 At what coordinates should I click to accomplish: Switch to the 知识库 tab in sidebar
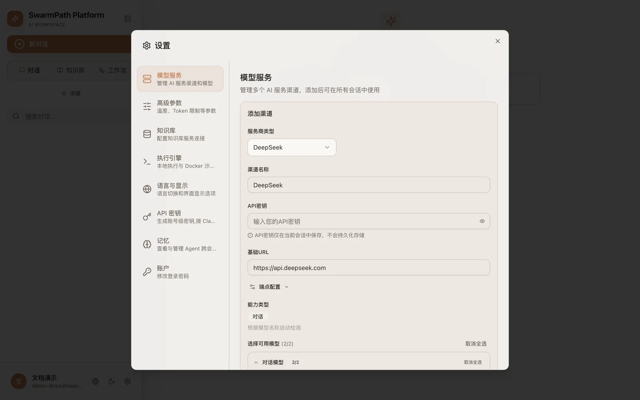pos(71,70)
